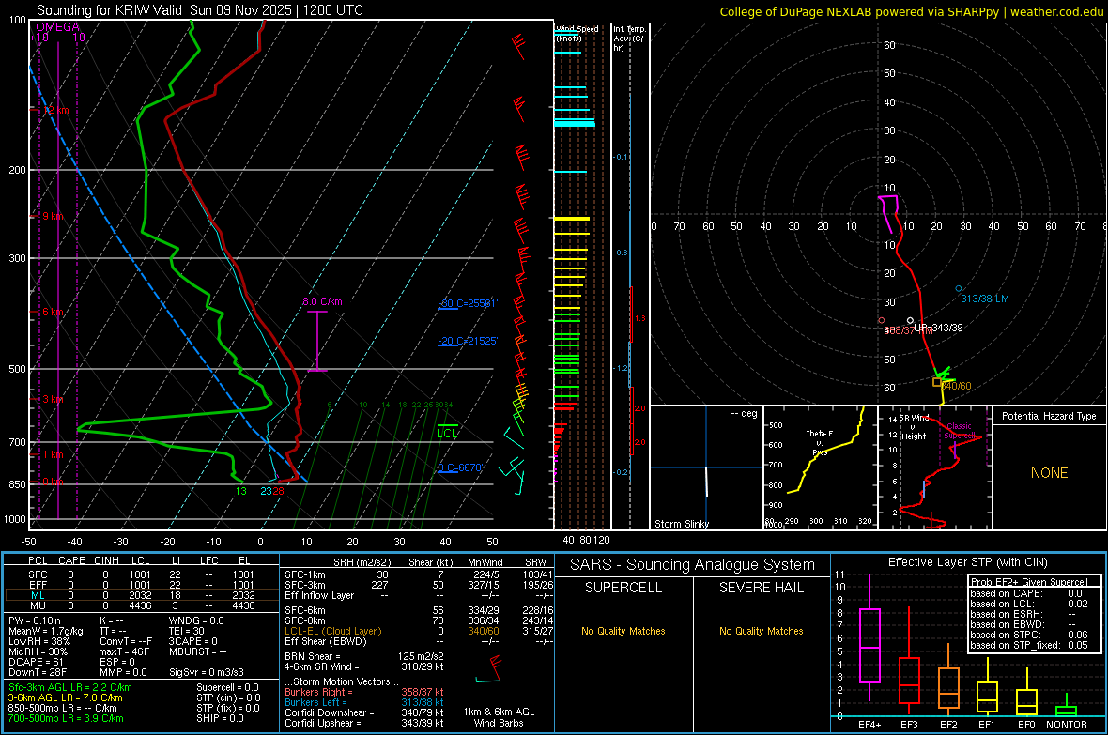Click the 'Wind Speed (knots)' panel header
The height and width of the screenshot is (735, 1108).
pyautogui.click(x=577, y=33)
